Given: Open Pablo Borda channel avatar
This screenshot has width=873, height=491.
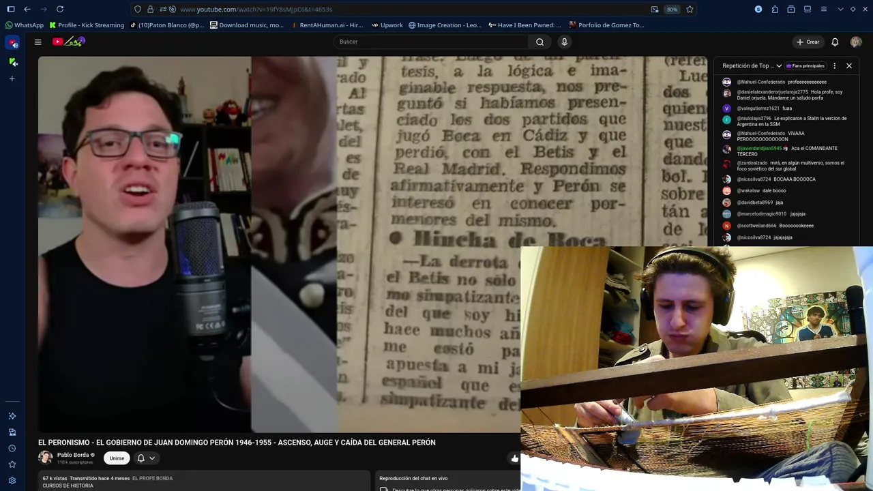Looking at the screenshot, I should tap(45, 458).
